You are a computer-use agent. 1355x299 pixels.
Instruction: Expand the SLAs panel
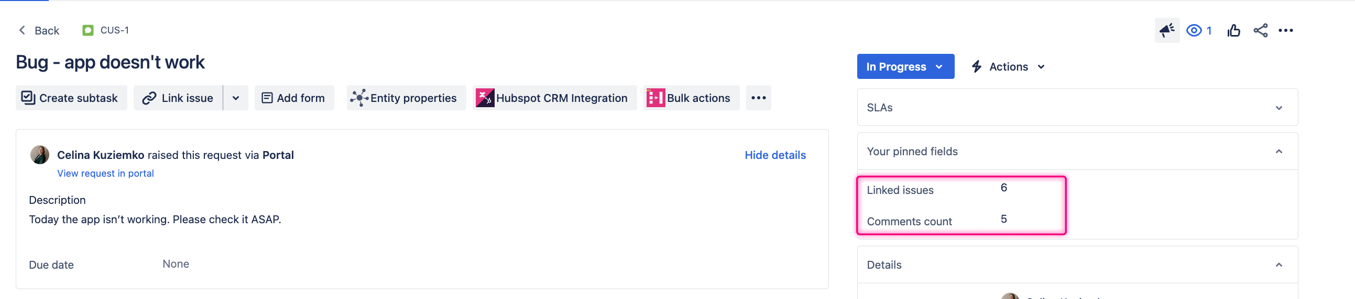(x=1278, y=108)
